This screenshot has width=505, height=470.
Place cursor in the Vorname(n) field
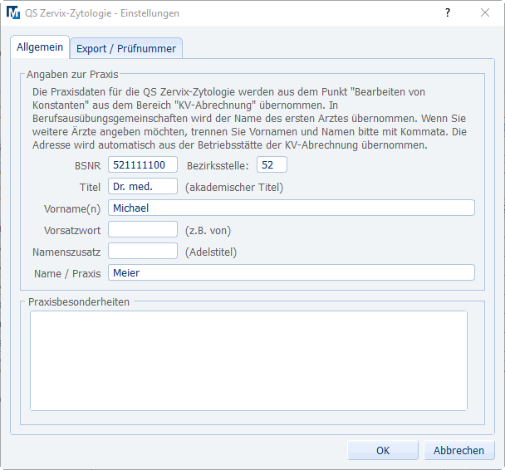(291, 208)
